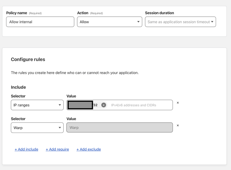Open the Action dropdown showing Allow

click(x=109, y=22)
